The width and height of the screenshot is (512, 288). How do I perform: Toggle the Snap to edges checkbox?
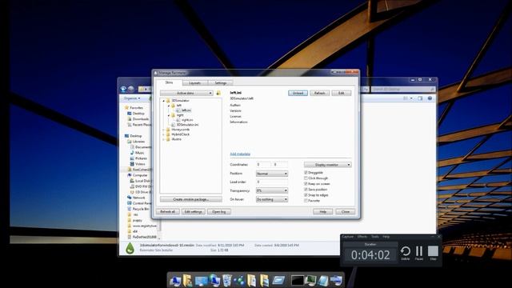tap(306, 195)
